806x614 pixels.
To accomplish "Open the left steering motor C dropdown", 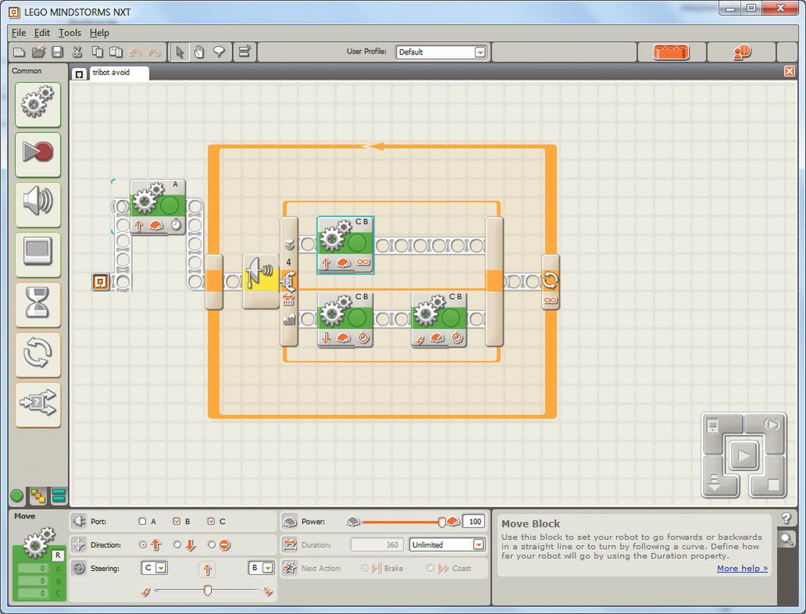I will (x=161, y=568).
